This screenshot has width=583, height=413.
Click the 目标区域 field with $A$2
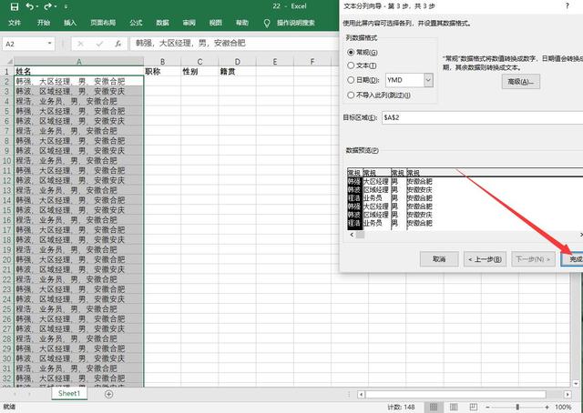point(482,117)
